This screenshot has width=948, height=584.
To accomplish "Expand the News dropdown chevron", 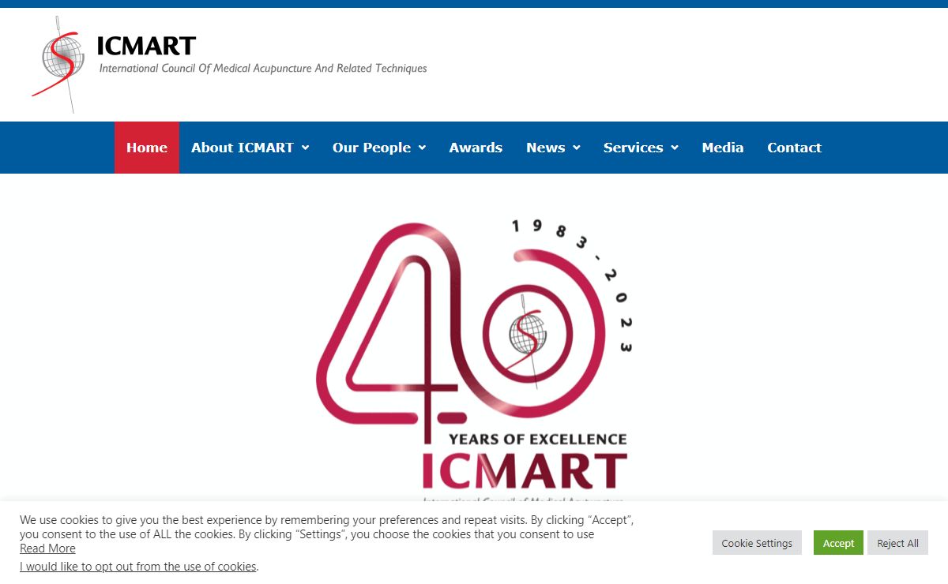I will point(576,148).
